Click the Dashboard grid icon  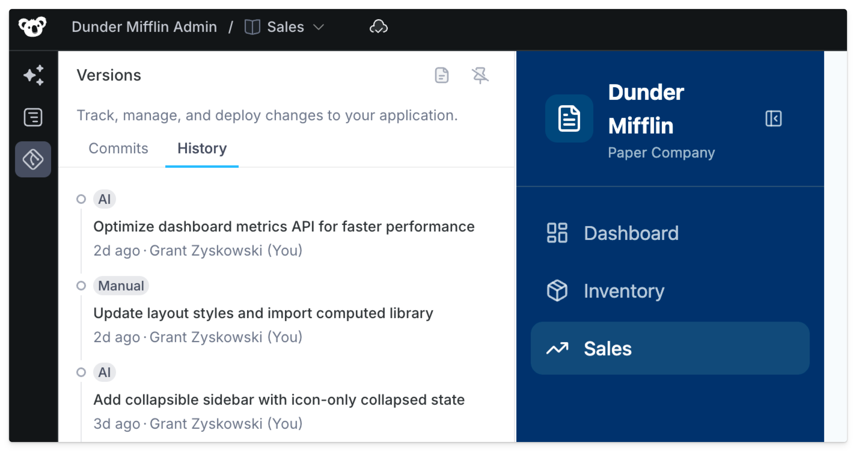[x=557, y=233]
